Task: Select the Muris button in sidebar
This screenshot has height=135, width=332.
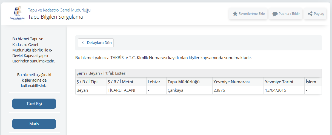Action: click(x=34, y=124)
